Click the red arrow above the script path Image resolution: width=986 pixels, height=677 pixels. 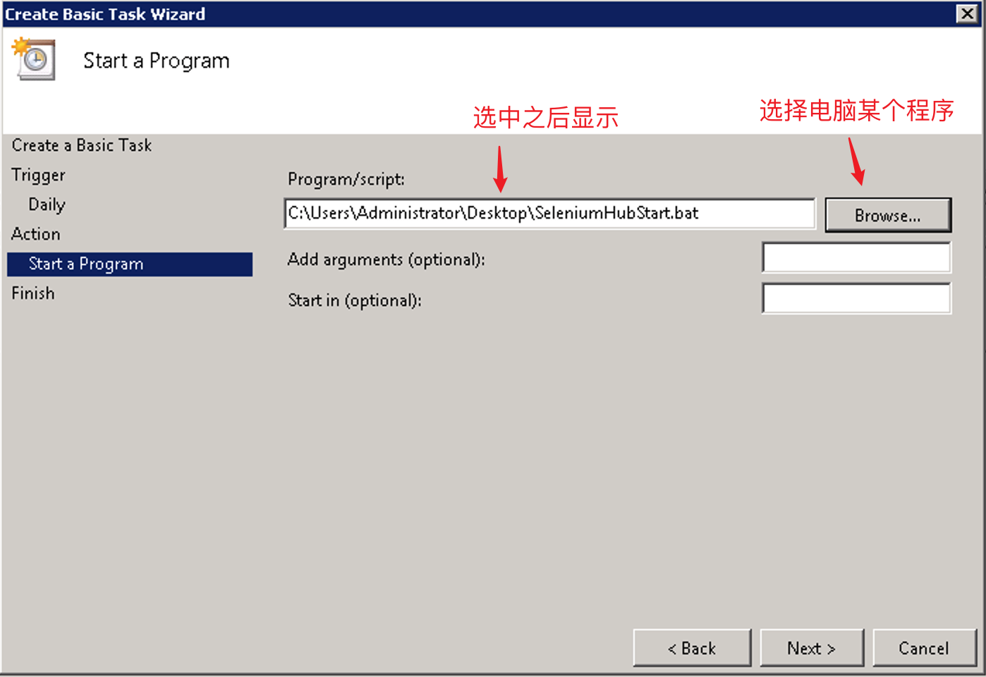coord(500,169)
